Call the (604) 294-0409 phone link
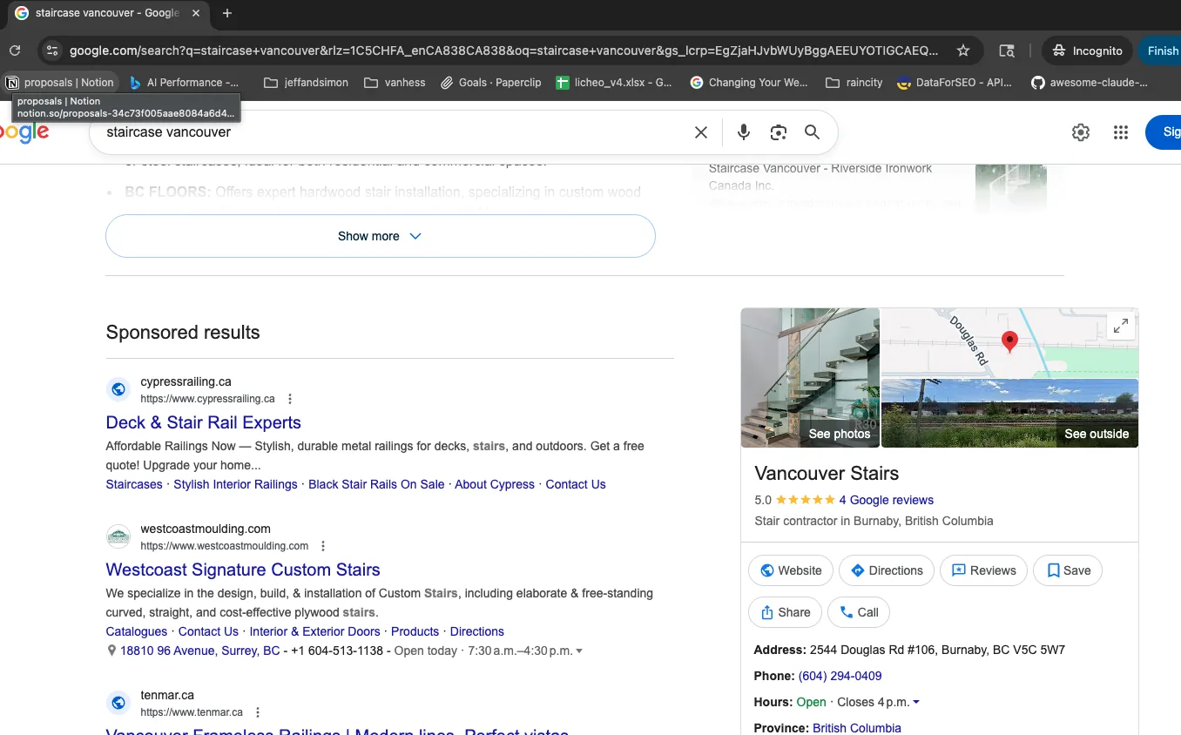Viewport: 1181px width, 735px height. 840,676
